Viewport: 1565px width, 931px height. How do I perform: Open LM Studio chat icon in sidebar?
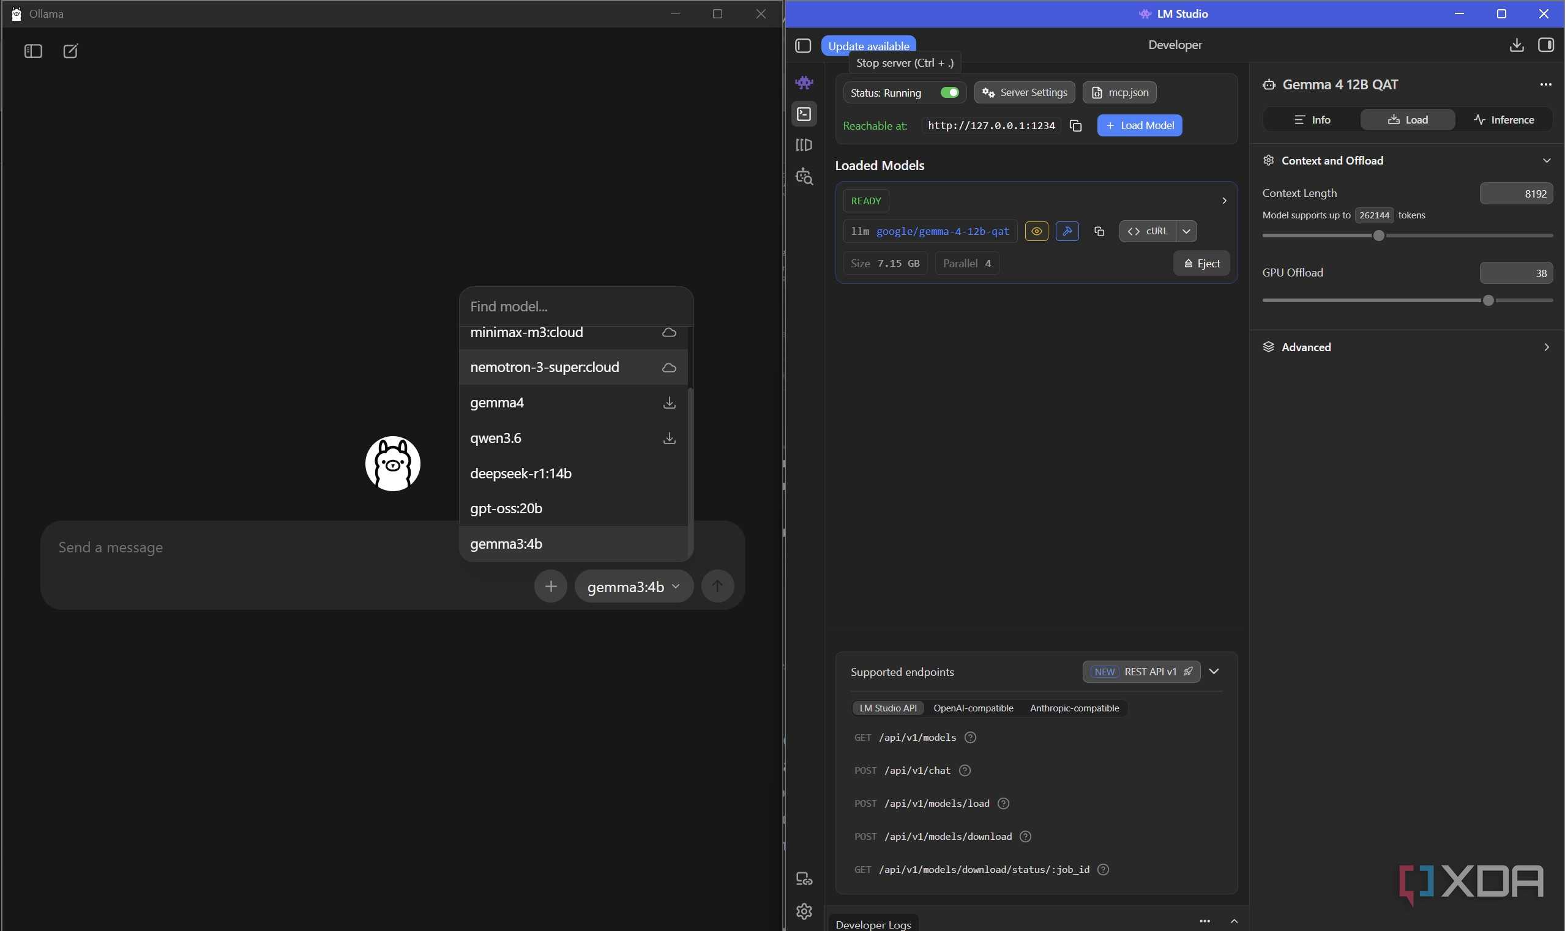tap(804, 82)
